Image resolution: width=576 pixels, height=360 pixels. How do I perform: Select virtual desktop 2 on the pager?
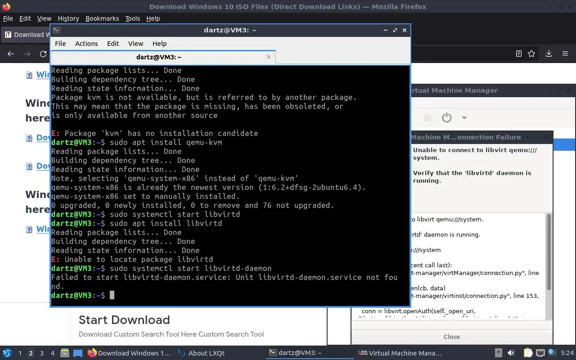tap(31, 353)
